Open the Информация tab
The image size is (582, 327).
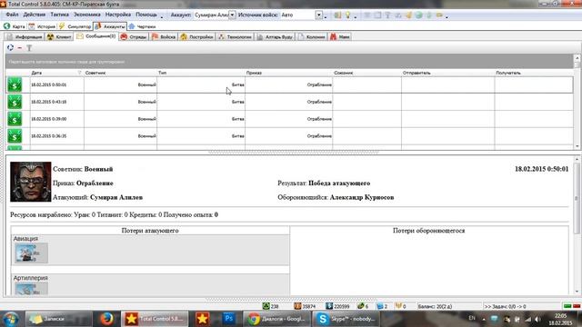(25, 36)
